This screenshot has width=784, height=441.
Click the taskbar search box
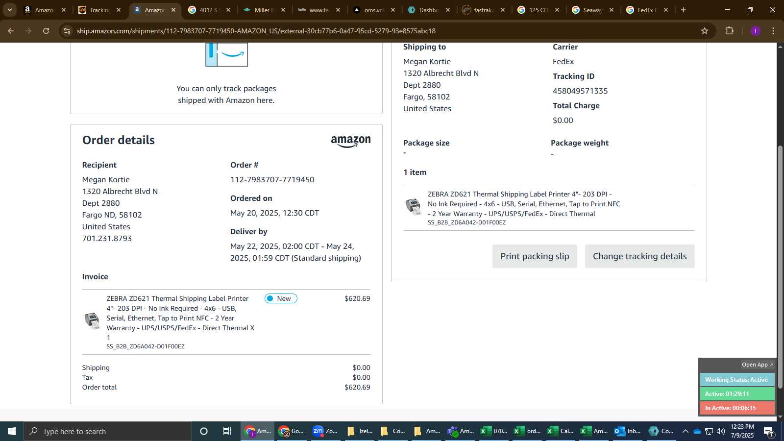pos(108,431)
